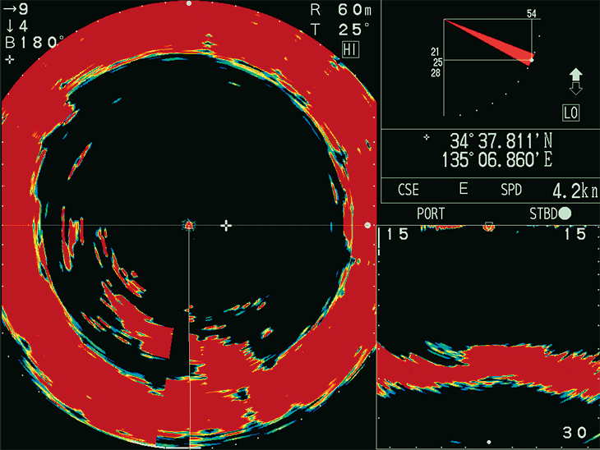
Task: Click the own ship marker at sonar center
Action: 189,225
